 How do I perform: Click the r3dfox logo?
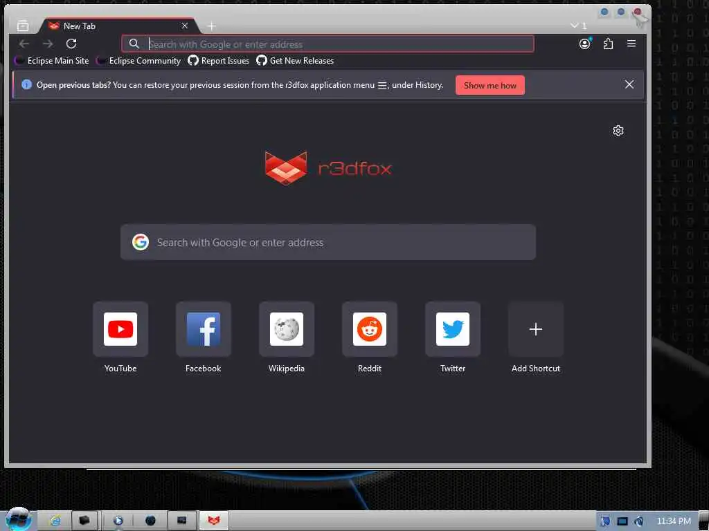(x=327, y=168)
